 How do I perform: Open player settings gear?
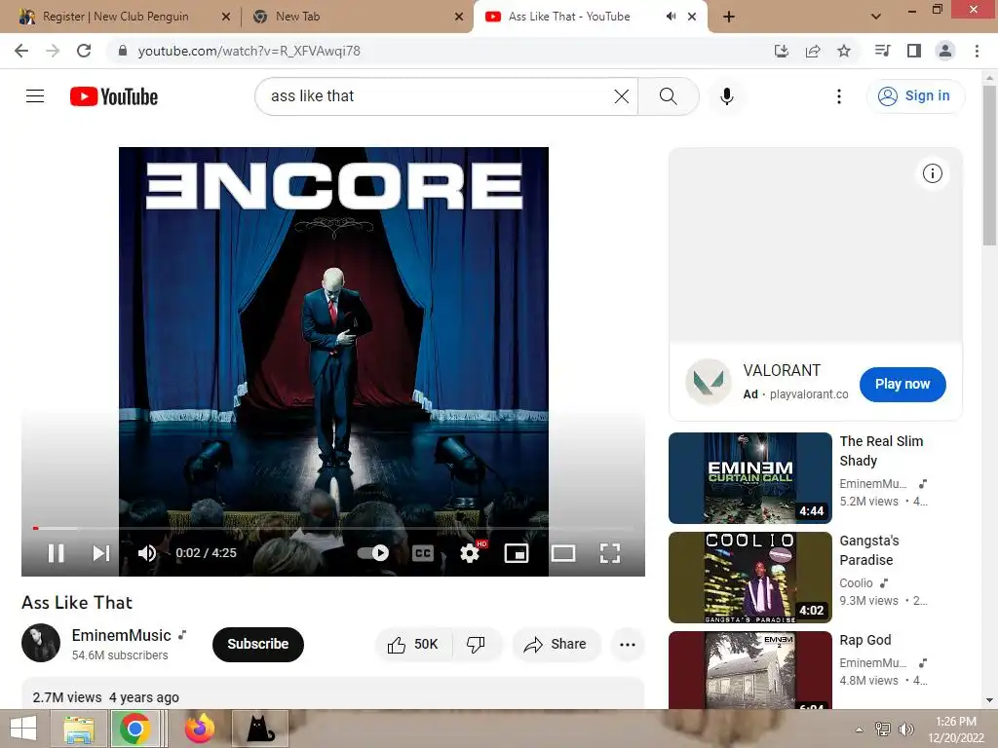click(470, 553)
